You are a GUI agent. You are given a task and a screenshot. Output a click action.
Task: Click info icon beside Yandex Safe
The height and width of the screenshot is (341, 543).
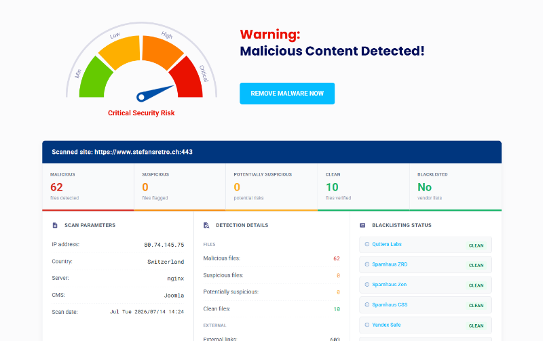(367, 325)
